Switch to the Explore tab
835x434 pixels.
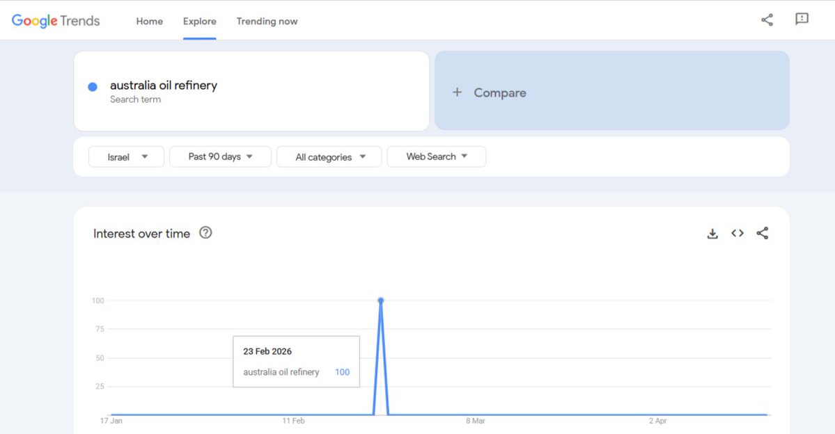click(x=200, y=22)
